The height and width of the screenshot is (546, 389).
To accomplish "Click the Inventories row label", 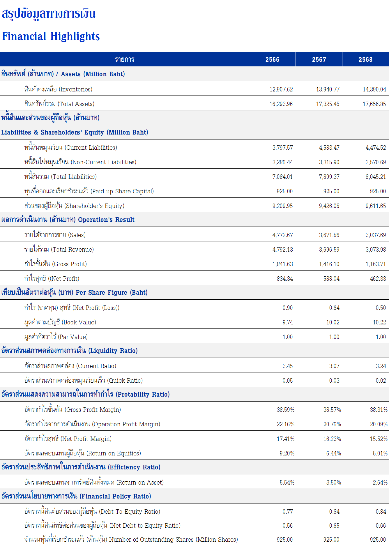I will pyautogui.click(x=58, y=89).
